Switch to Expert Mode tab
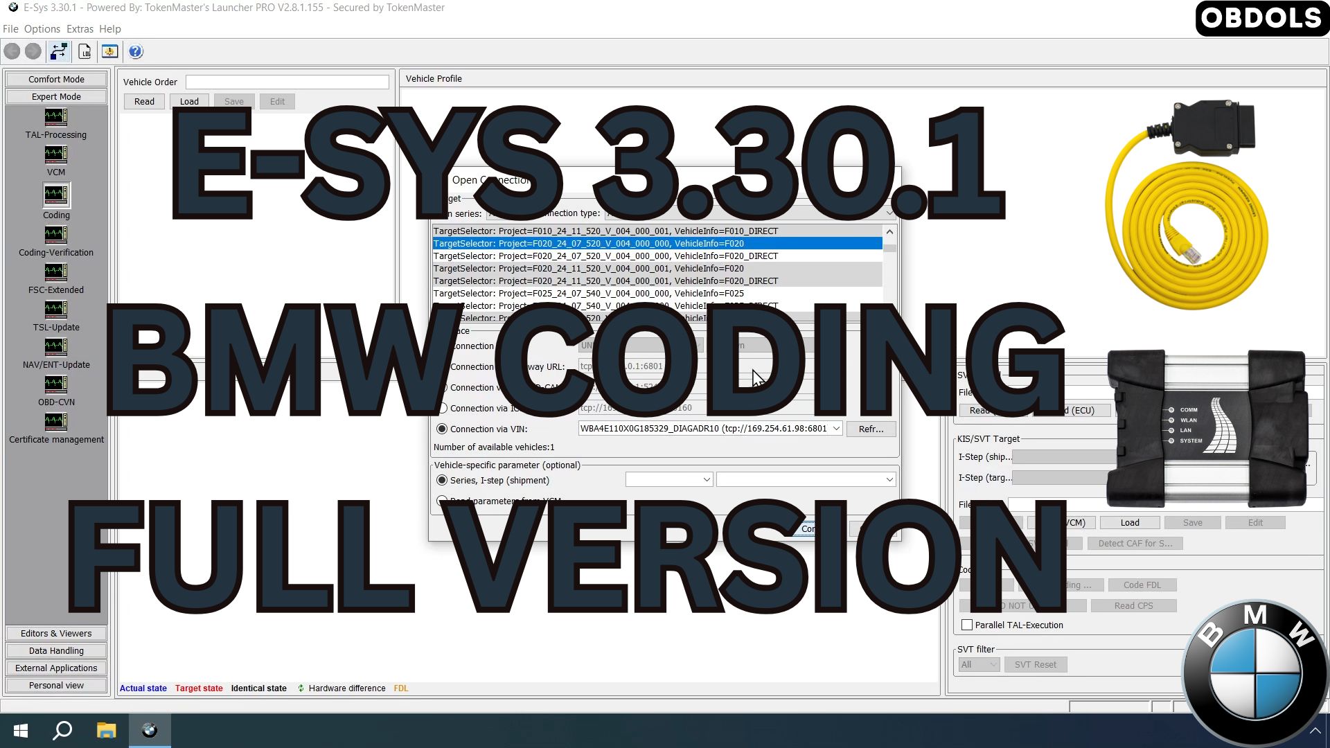Image resolution: width=1330 pixels, height=748 pixels. tap(56, 96)
